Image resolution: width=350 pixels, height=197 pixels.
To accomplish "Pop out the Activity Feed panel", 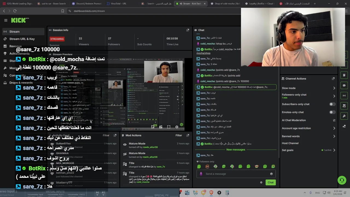I will tap(115, 135).
